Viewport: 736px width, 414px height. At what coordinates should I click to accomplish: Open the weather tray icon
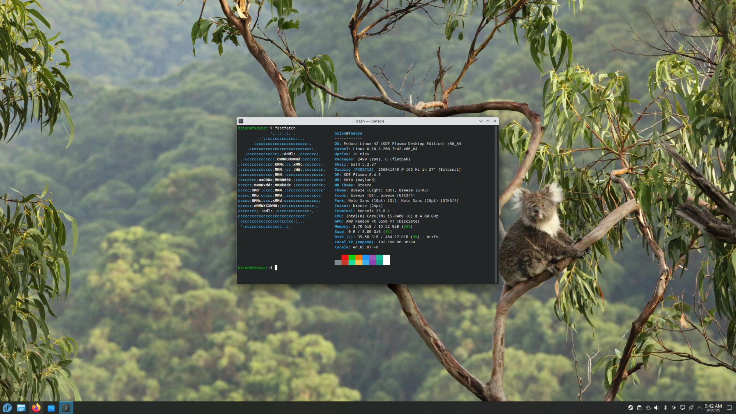point(648,408)
